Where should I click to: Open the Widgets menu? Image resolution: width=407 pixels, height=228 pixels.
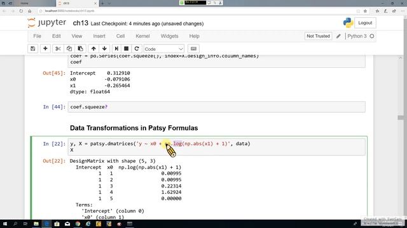tap(170, 36)
